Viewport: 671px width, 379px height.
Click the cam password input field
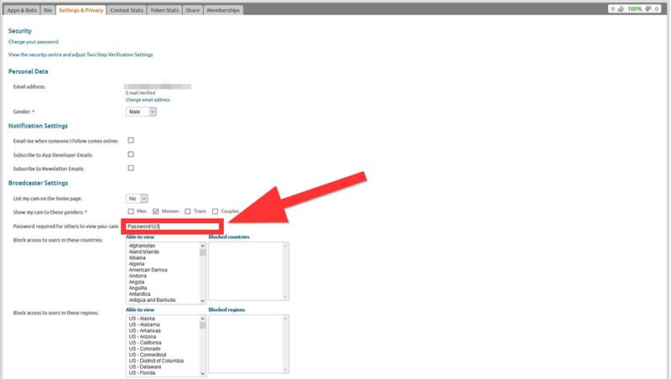(x=173, y=226)
